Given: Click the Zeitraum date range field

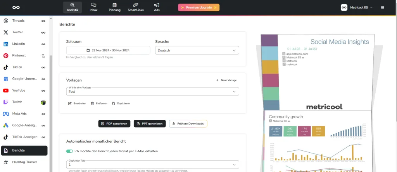Looking at the screenshot, I should coord(108,50).
